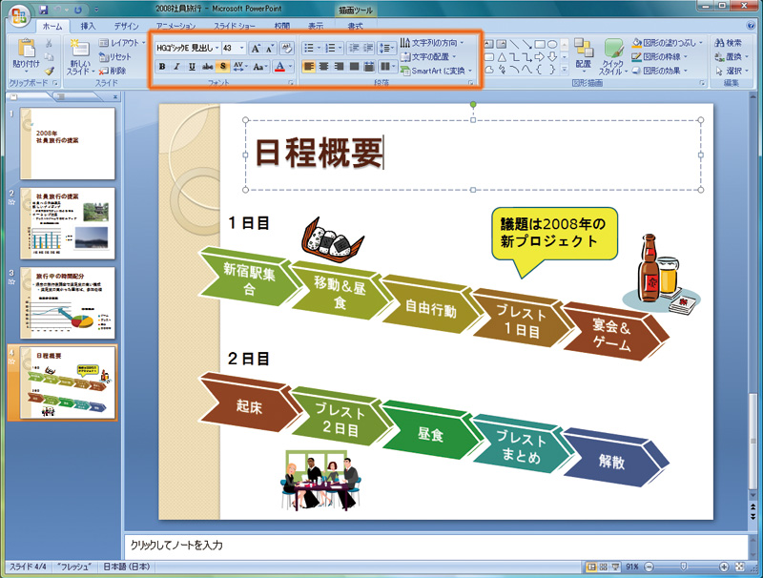Select slide 2 thumbnail in panel
This screenshot has width=763, height=578.
[x=68, y=223]
